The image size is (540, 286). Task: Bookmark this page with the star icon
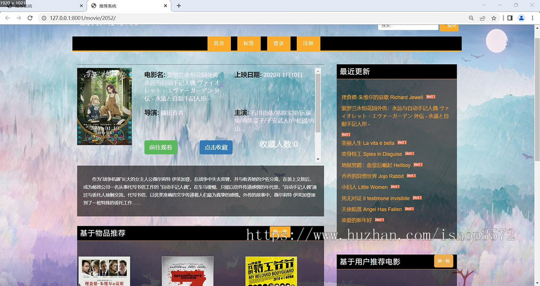[494, 18]
